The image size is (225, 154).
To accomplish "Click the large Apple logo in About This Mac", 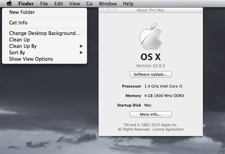I will [151, 36].
